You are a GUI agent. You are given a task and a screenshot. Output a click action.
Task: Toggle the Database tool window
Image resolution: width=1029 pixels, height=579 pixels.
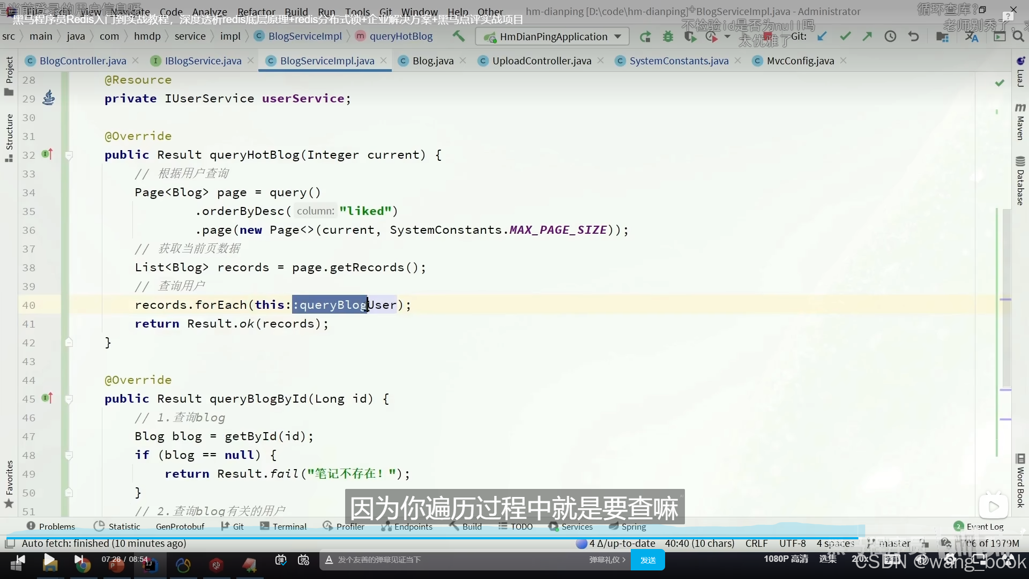click(x=1020, y=181)
